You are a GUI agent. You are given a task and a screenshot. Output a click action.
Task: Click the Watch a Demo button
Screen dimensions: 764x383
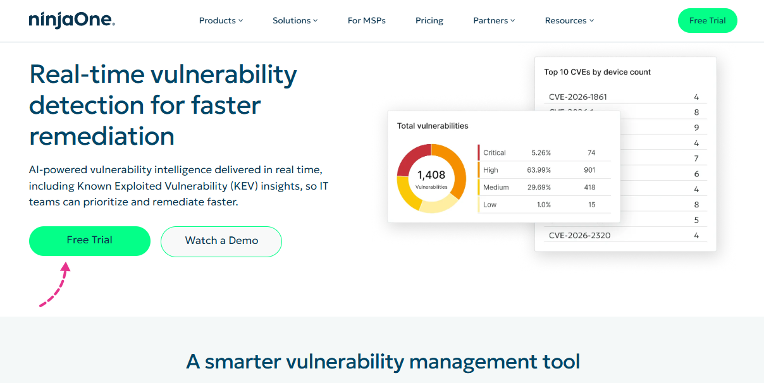pos(221,241)
